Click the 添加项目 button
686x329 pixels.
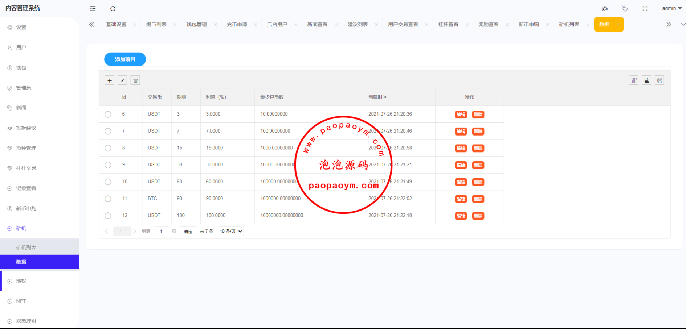pos(125,59)
